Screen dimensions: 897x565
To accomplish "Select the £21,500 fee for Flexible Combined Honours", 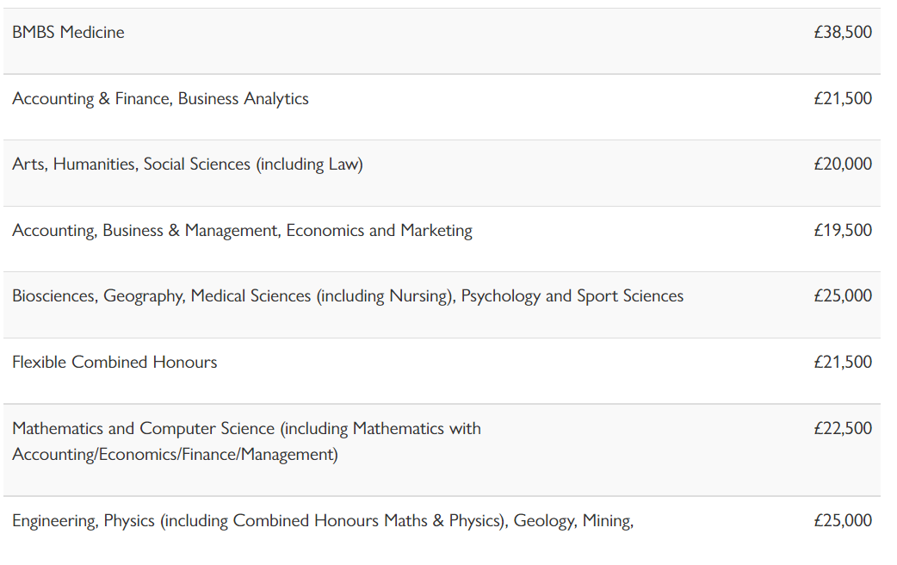I will point(842,363).
